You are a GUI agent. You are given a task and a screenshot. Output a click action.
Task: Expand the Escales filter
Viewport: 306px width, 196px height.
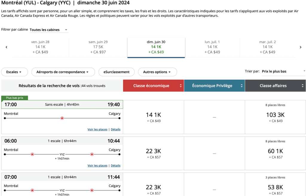pyautogui.click(x=14, y=72)
